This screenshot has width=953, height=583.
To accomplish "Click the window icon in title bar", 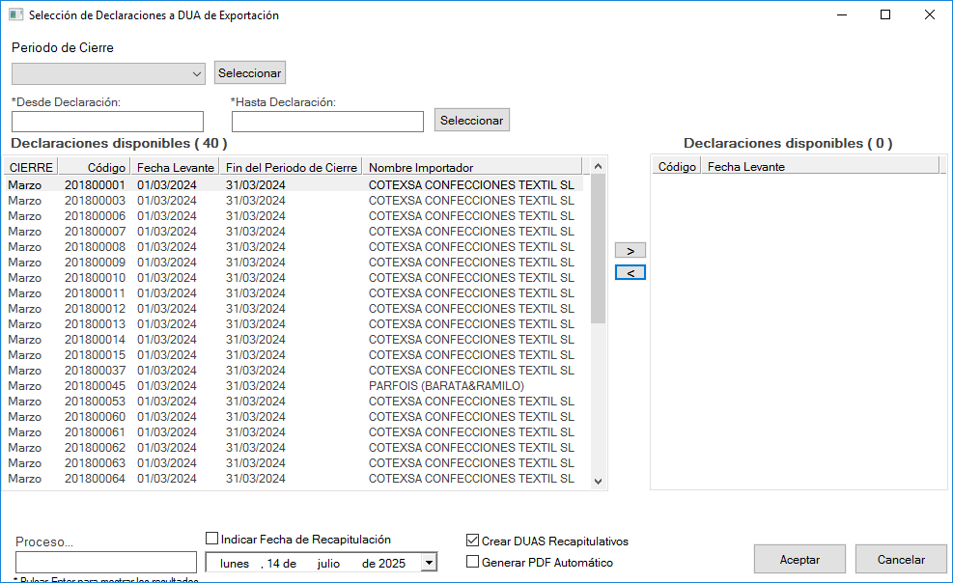I will [15, 15].
